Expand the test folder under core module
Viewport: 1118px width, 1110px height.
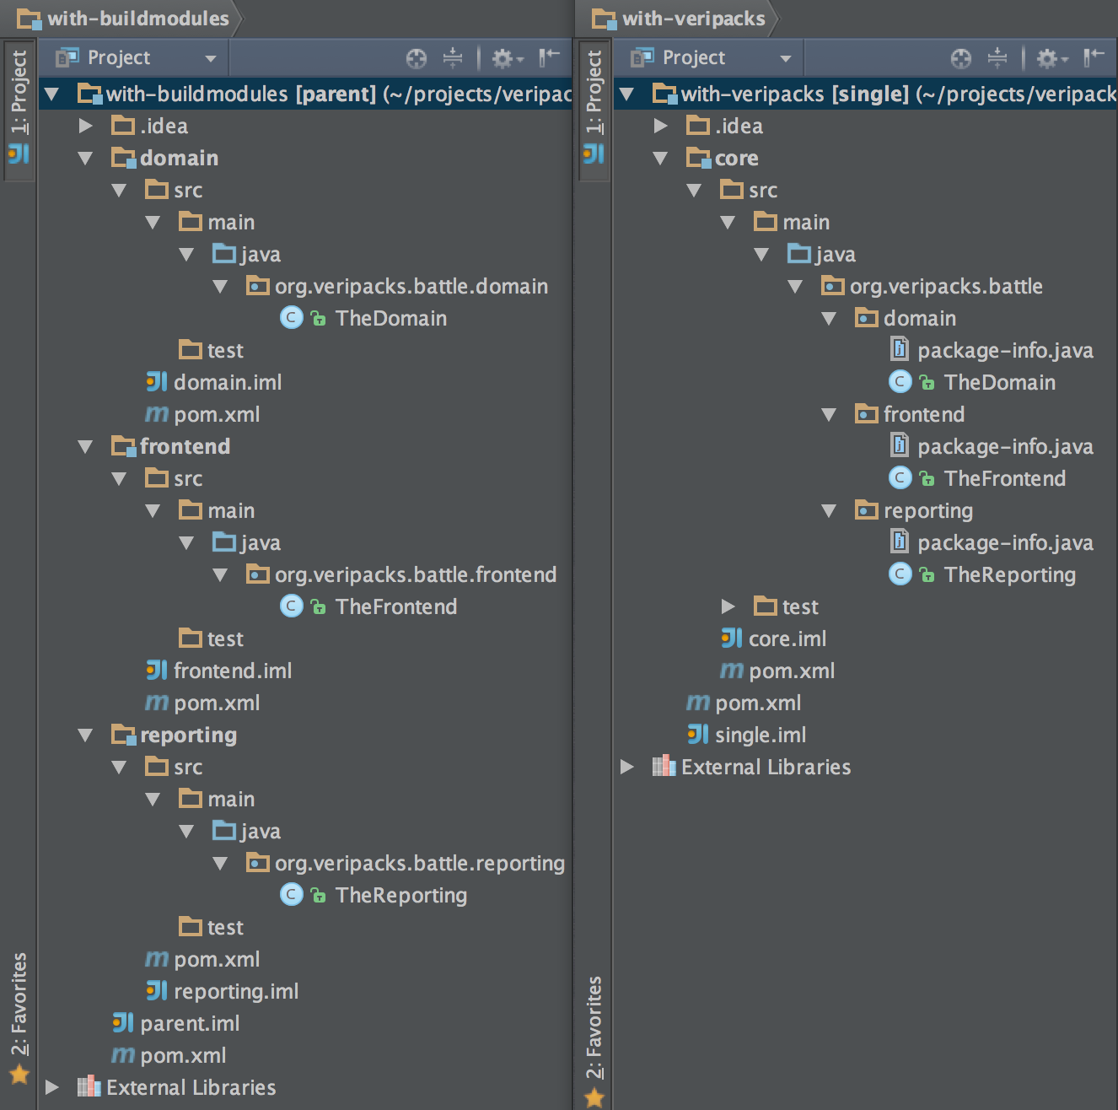[x=728, y=606]
